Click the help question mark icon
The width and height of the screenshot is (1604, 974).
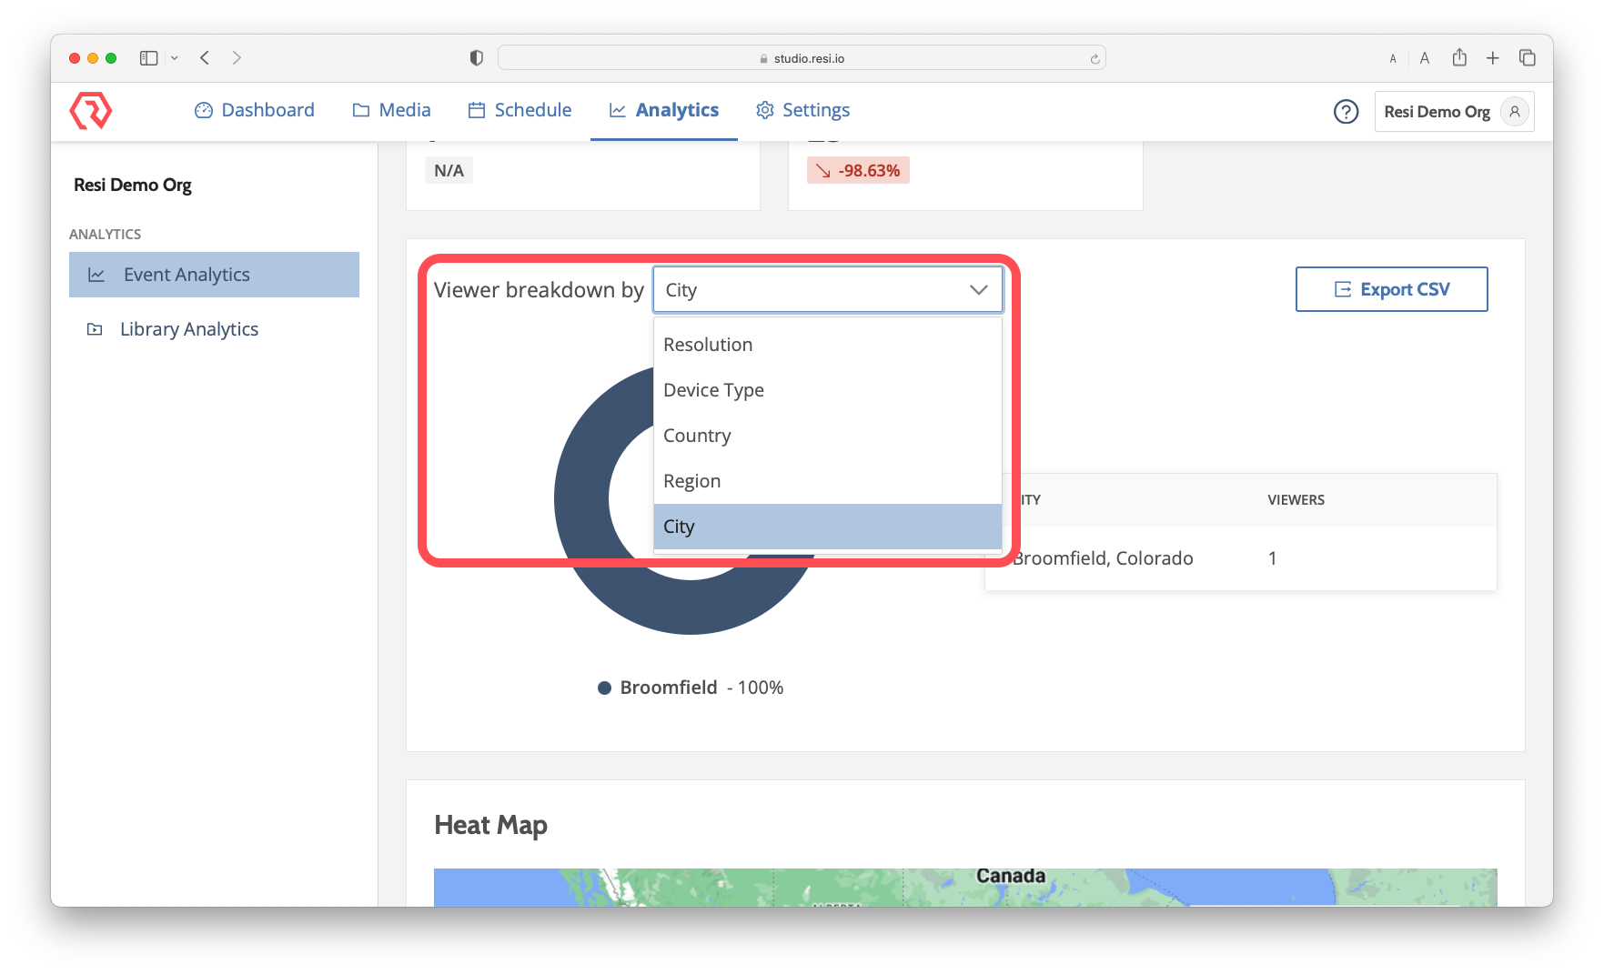(1346, 112)
